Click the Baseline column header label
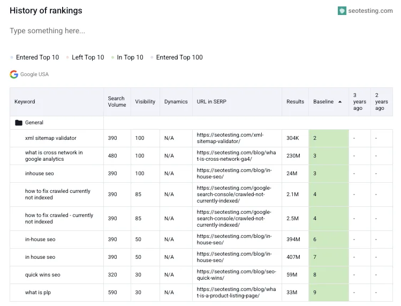401x306 pixels. point(323,102)
